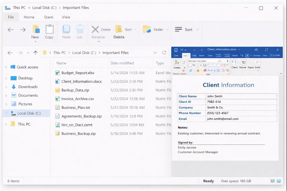Open the search magnifier in Word title bar
This screenshot has width=287, height=191.
tap(266, 49)
